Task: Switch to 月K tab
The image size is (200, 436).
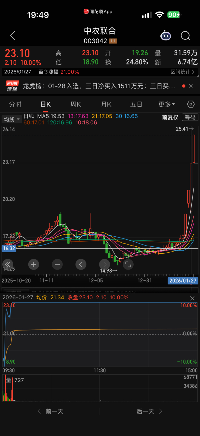Action: coord(106,104)
